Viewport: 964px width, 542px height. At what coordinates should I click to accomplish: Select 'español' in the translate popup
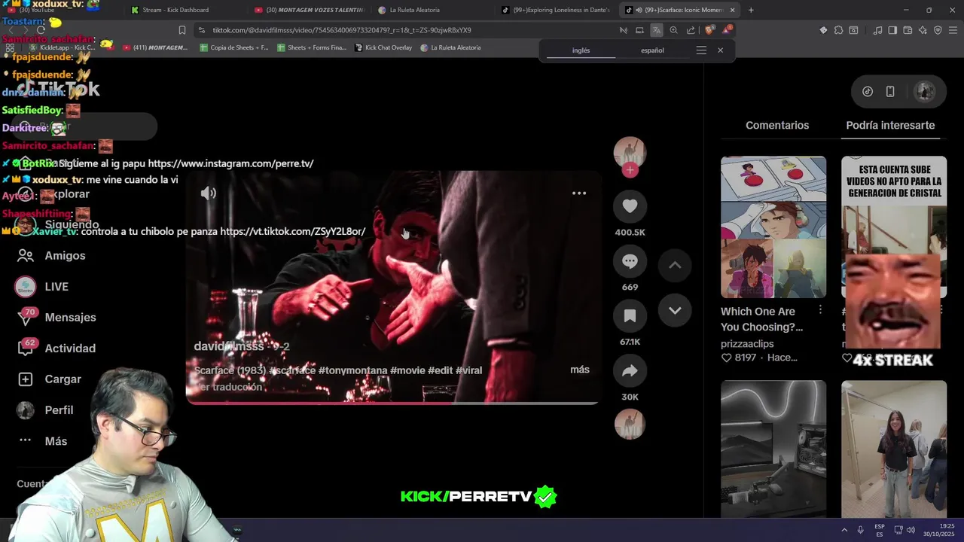[x=652, y=50]
